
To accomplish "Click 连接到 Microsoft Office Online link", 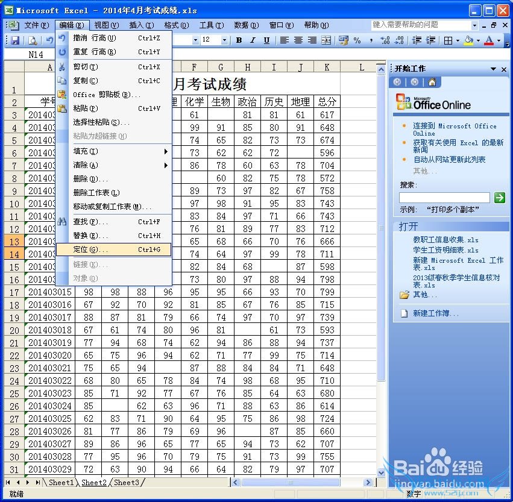I will tap(454, 129).
